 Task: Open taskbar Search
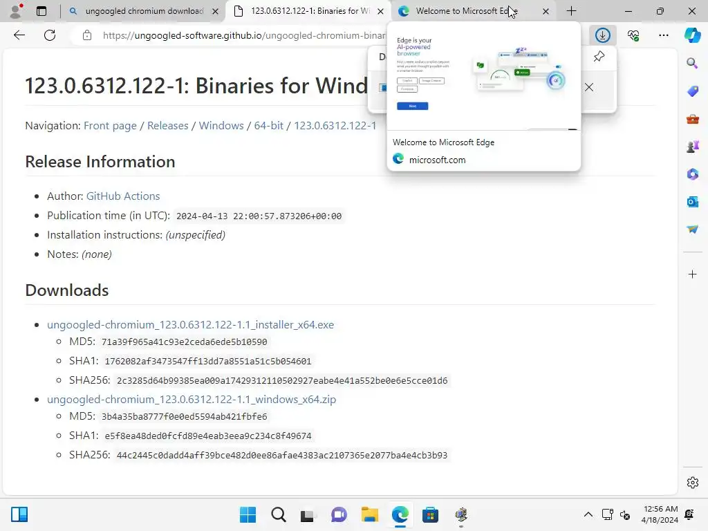click(278, 514)
